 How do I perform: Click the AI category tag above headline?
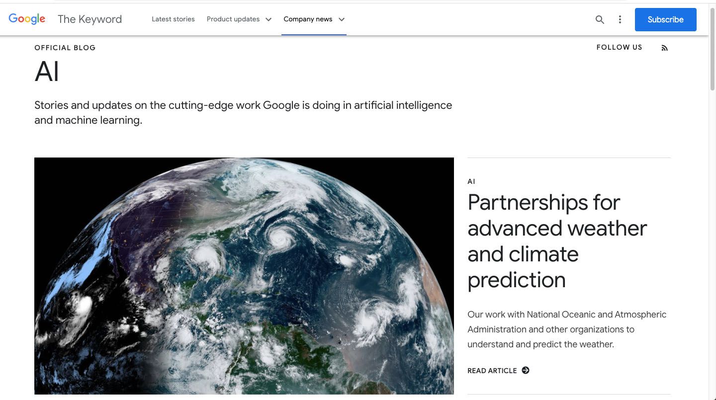[471, 181]
